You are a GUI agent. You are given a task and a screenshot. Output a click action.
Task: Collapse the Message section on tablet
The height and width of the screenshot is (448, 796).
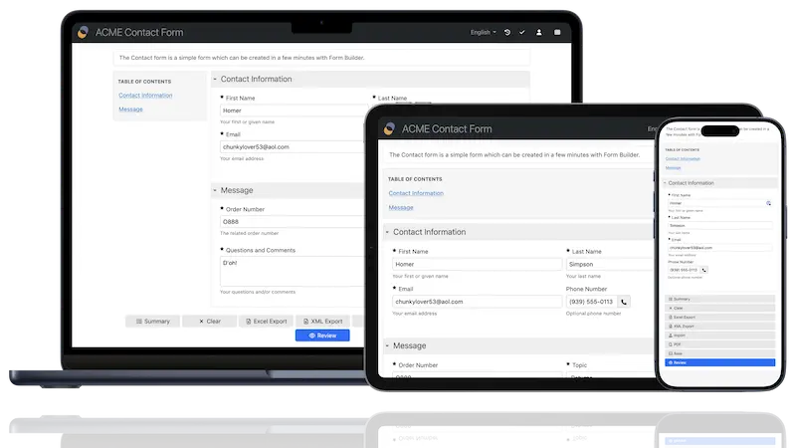coord(387,345)
